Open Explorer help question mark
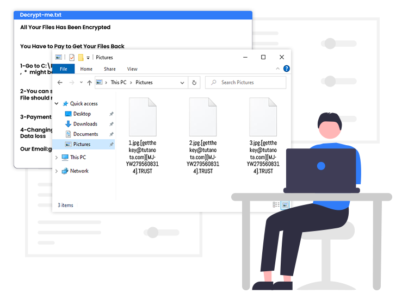The width and height of the screenshot is (408, 299). pyautogui.click(x=286, y=68)
